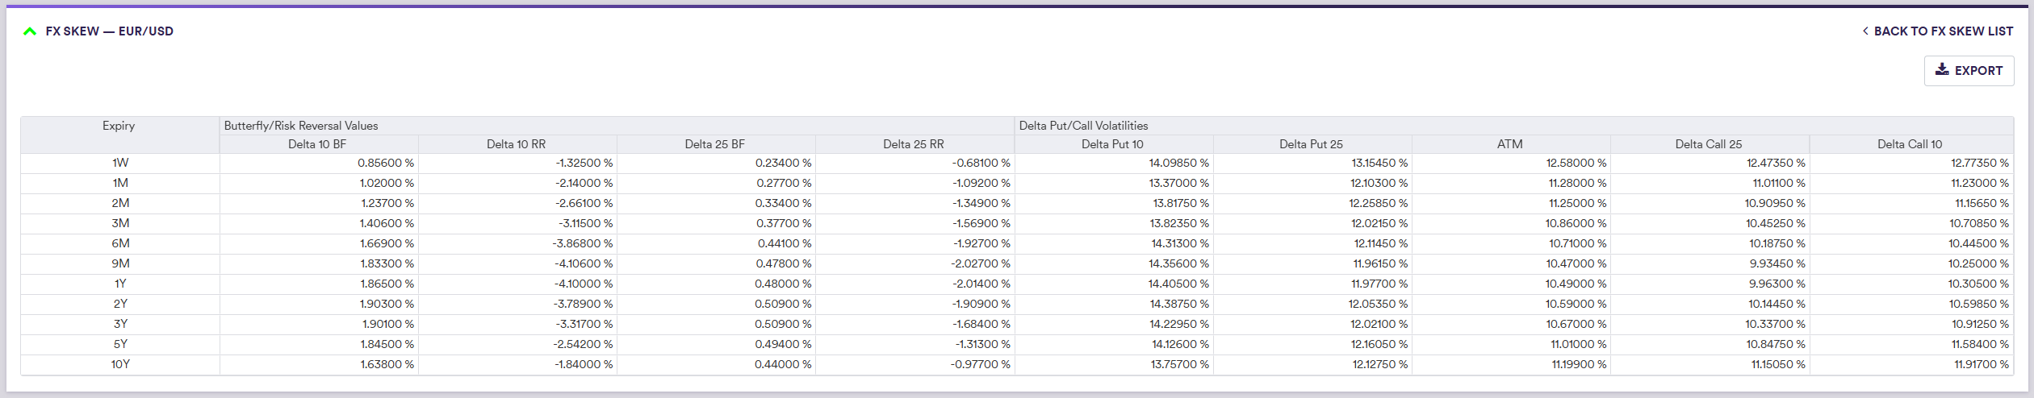2034x398 pixels.
Task: Select the Delta 25 BF column header
Action: (x=714, y=144)
